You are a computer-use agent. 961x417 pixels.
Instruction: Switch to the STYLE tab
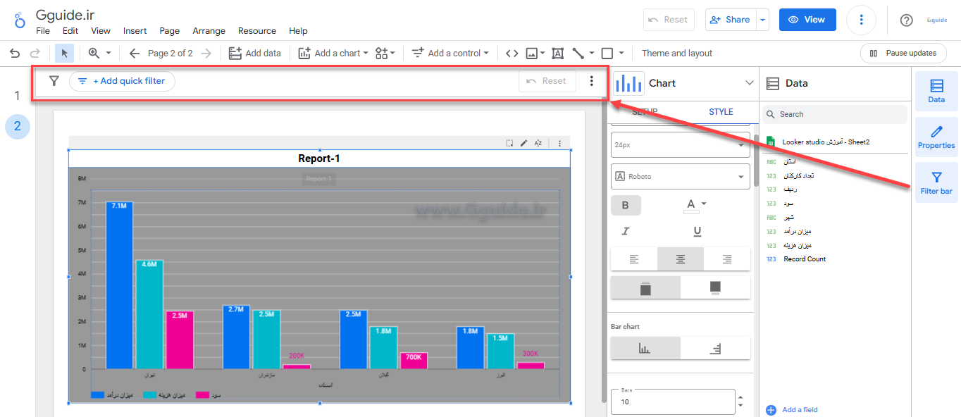coord(720,112)
